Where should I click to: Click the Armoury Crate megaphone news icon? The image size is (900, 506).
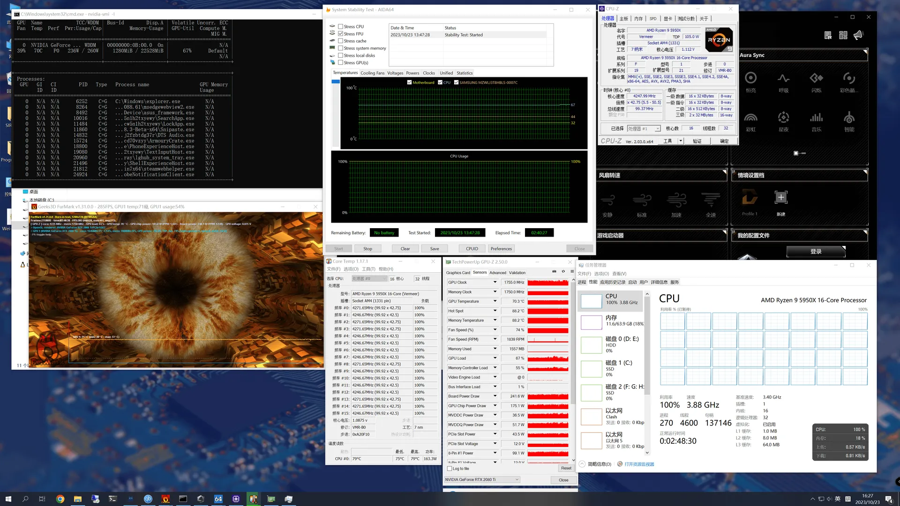pyautogui.click(x=858, y=35)
